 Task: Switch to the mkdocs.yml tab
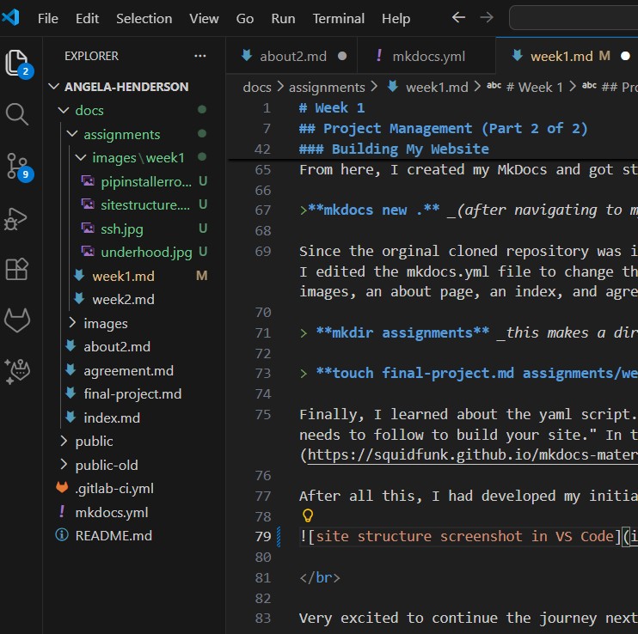[428, 56]
